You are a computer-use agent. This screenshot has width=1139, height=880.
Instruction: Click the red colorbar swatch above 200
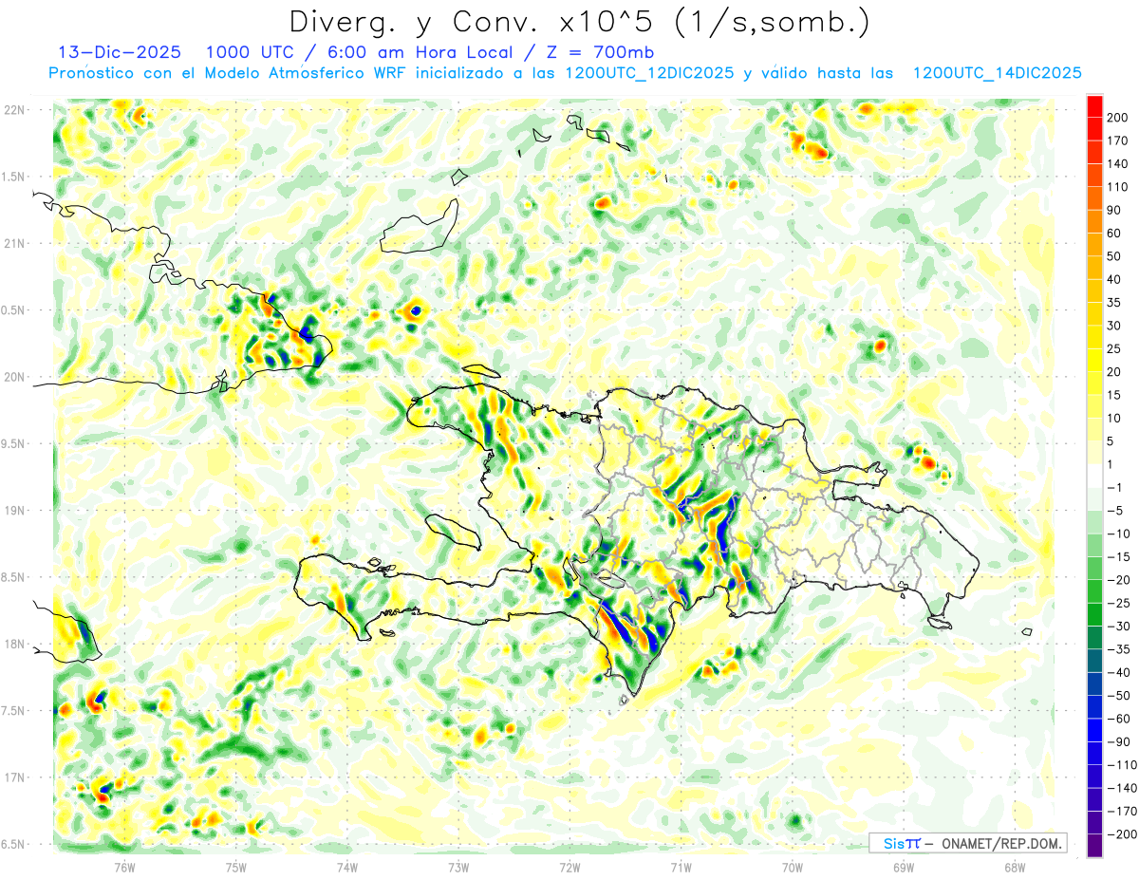1094,106
